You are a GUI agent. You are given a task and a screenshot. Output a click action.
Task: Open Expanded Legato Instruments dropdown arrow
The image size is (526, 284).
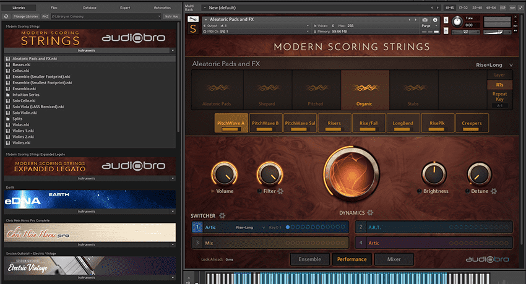173,178
